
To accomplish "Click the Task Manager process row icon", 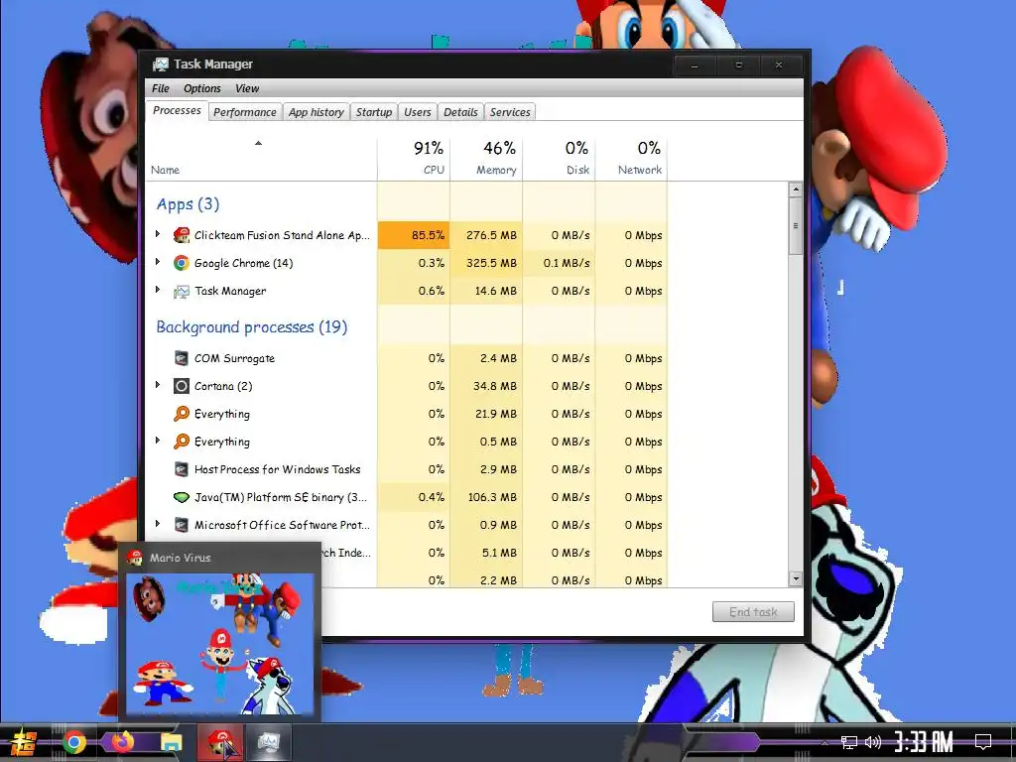I will pos(182,291).
